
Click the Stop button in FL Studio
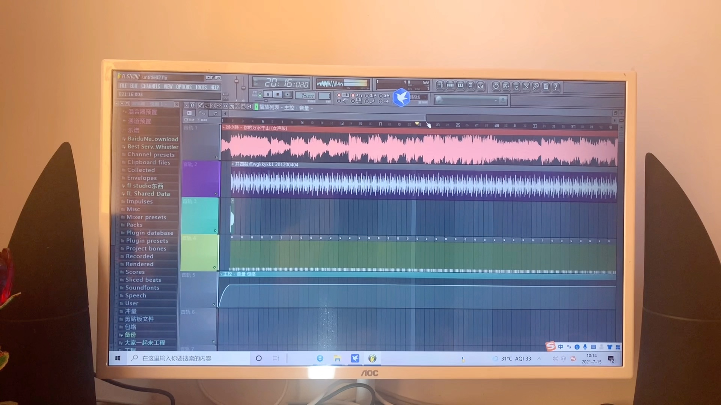click(x=277, y=96)
